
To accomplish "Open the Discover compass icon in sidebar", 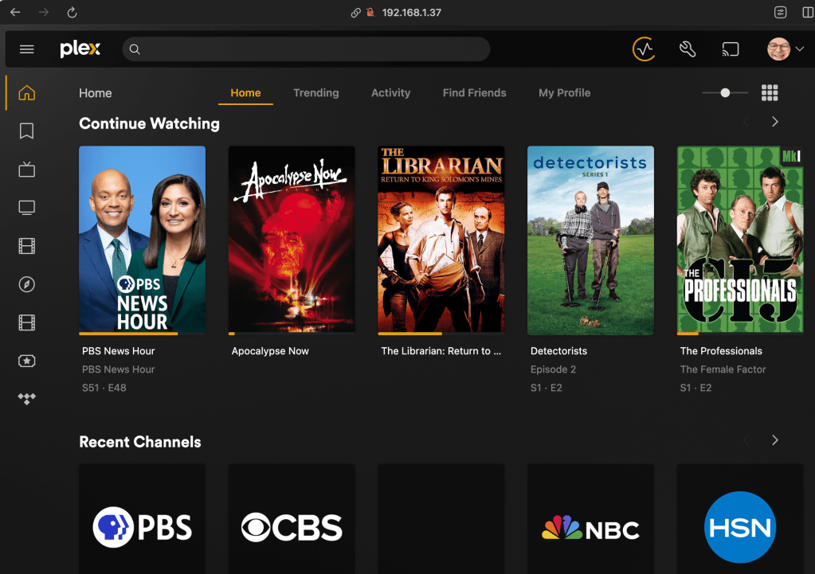I will tap(26, 284).
